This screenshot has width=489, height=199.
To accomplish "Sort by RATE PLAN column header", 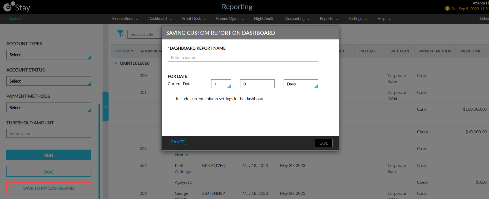I will [x=399, y=51].
